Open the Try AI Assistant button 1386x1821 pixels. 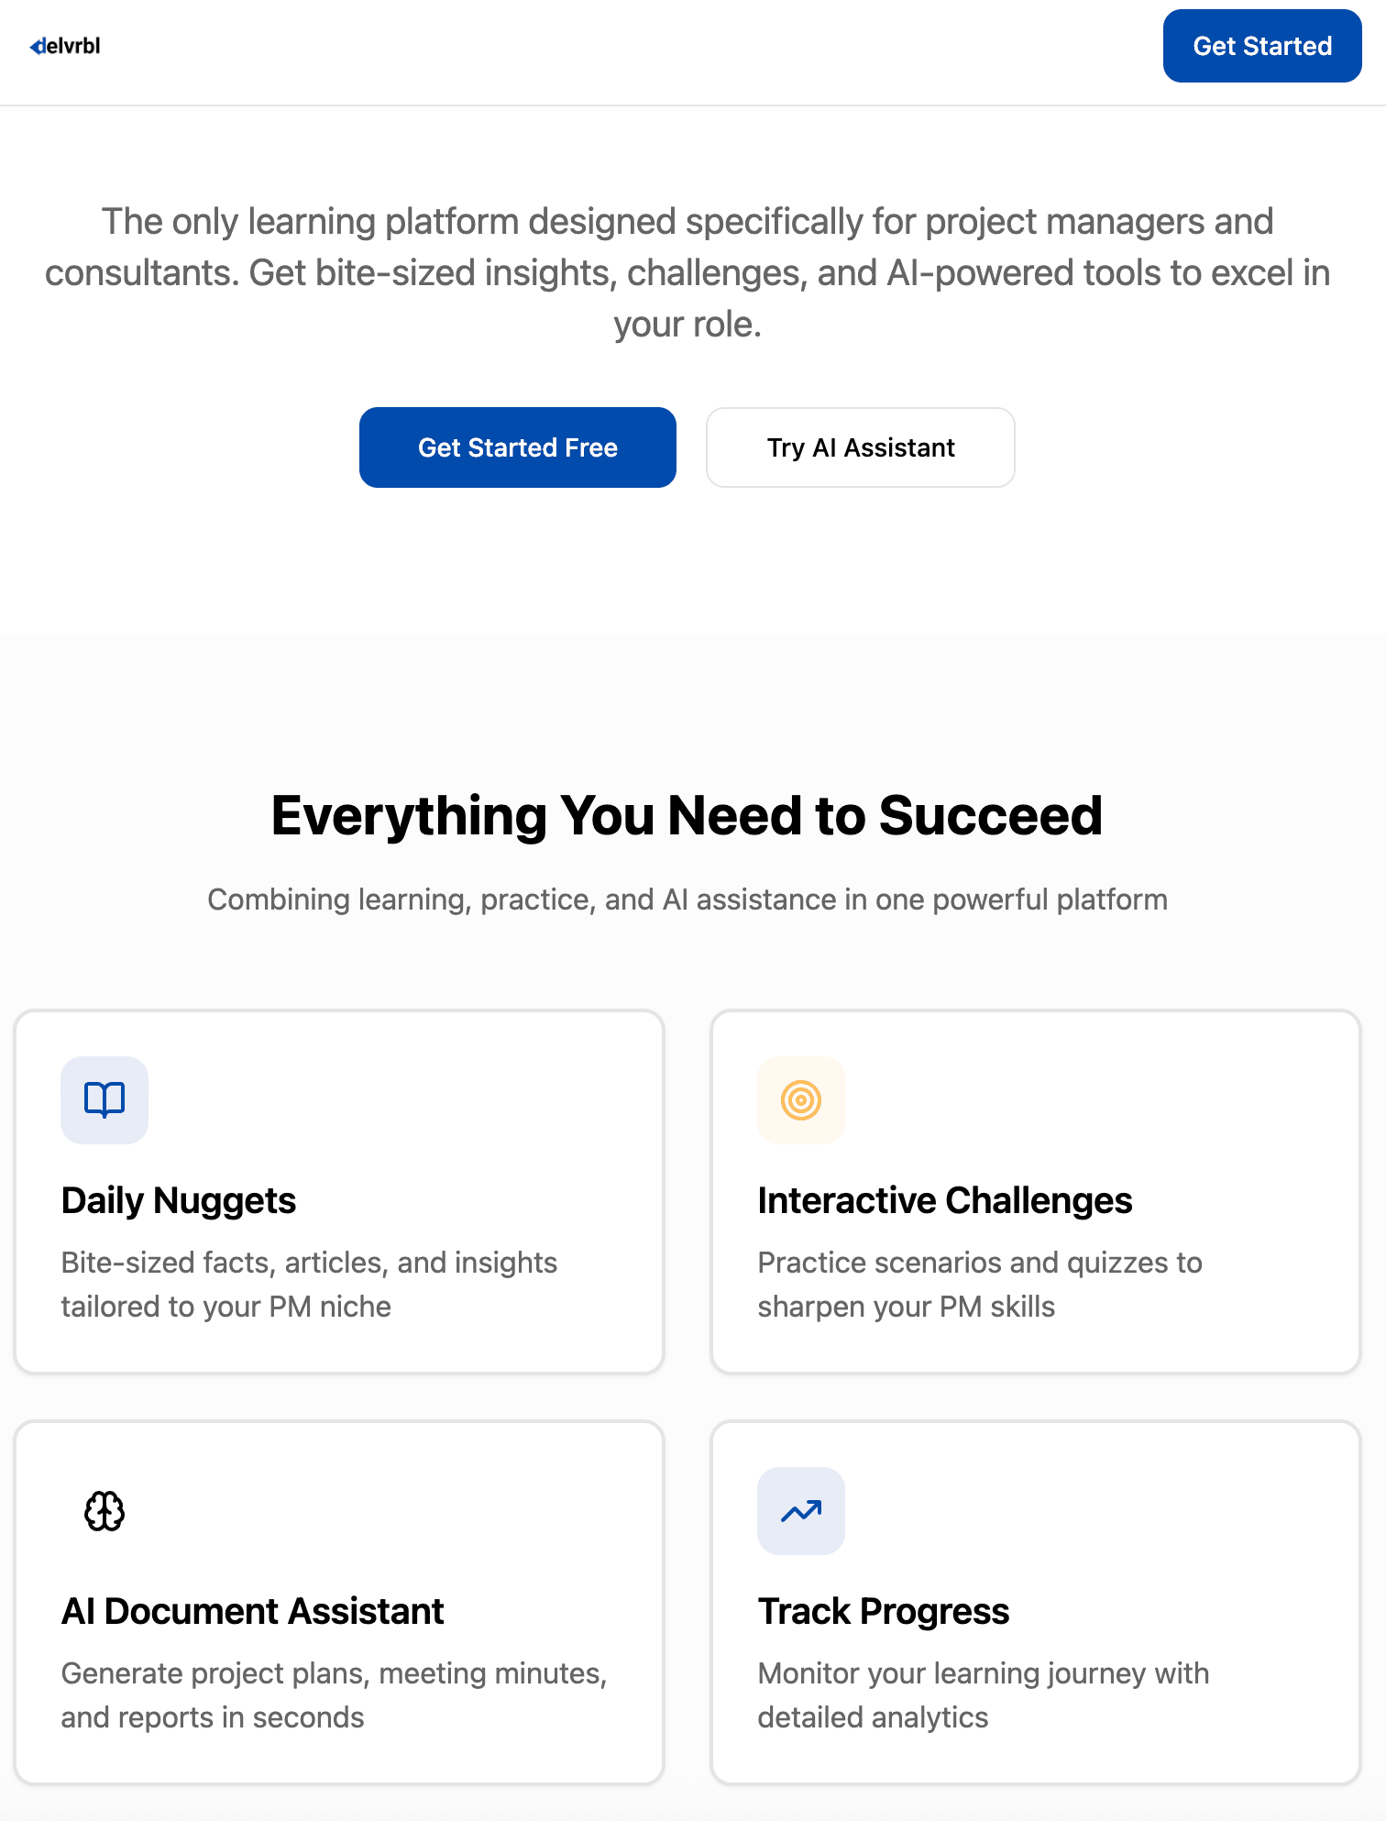point(860,447)
